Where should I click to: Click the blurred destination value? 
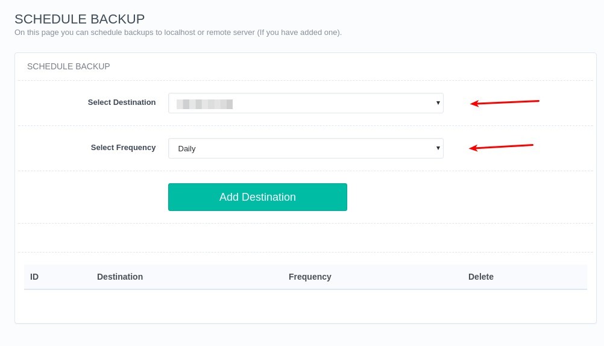pyautogui.click(x=204, y=104)
